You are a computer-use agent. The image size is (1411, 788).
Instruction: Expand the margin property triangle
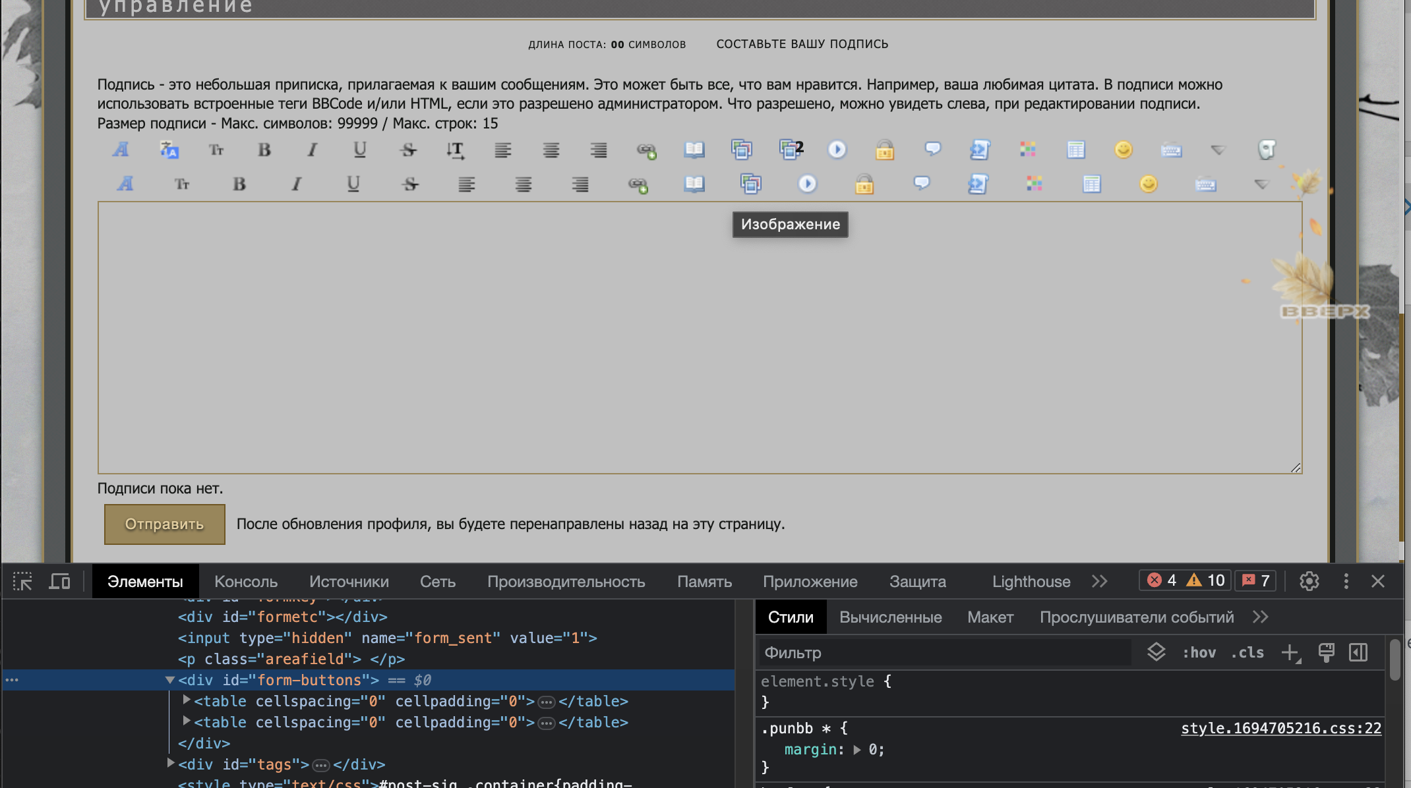(856, 749)
